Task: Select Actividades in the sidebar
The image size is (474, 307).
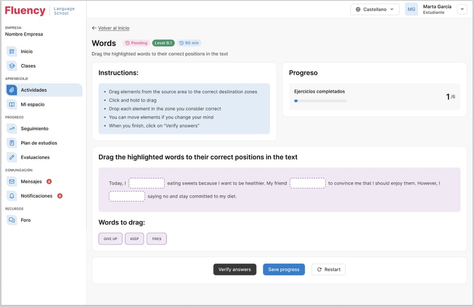Action: [44, 90]
